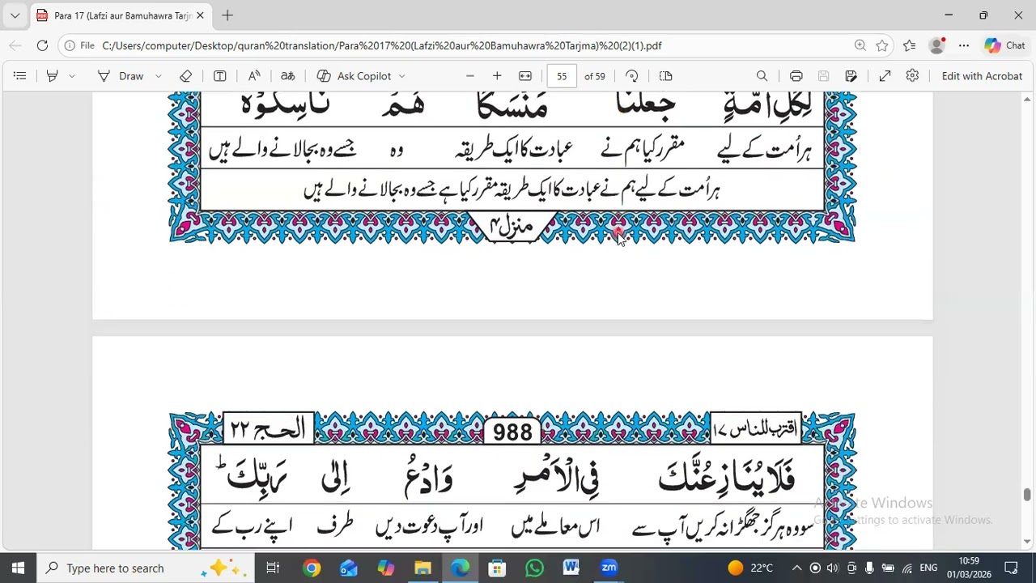Open File Explorer from taskbar
The width and height of the screenshot is (1036, 583).
(x=423, y=568)
